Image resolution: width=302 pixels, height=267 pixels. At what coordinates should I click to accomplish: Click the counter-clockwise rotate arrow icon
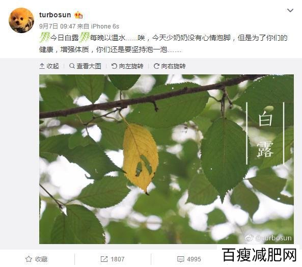point(114,66)
